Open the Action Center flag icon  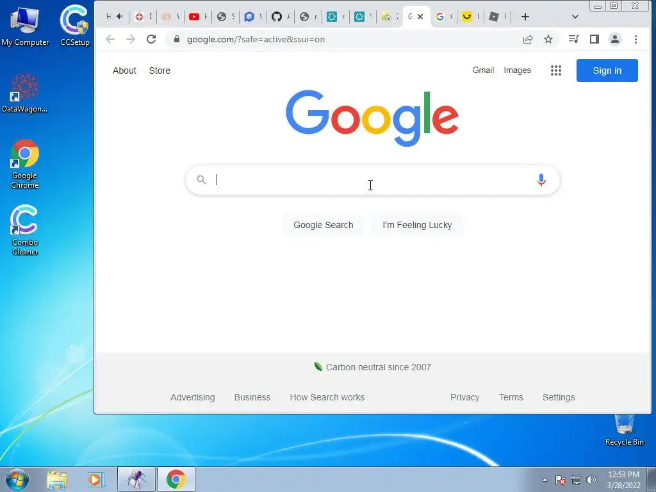click(x=560, y=480)
